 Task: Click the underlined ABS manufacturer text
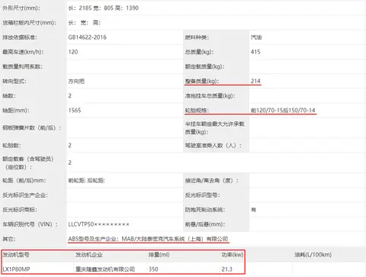point(148,239)
